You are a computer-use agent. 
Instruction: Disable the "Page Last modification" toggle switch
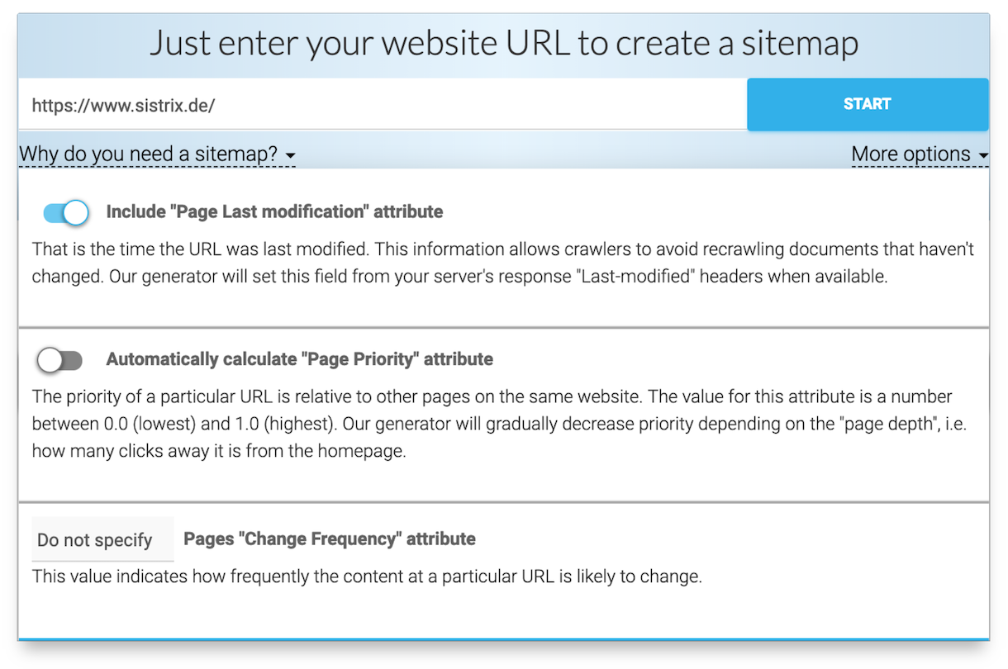click(x=66, y=213)
